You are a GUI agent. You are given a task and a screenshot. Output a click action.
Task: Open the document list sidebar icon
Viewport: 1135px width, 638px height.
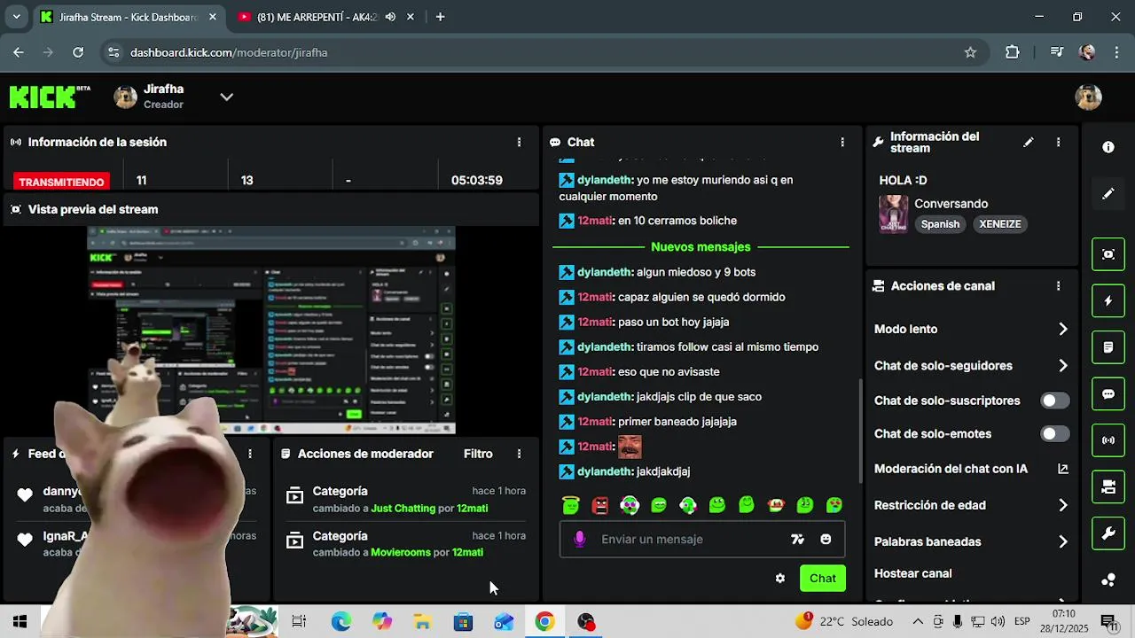click(x=1108, y=347)
